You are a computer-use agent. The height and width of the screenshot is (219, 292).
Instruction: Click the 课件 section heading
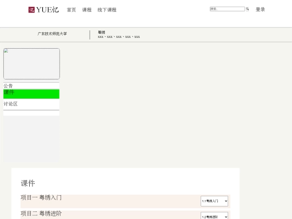(x=28, y=183)
